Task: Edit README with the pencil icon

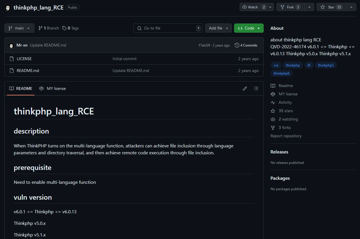Action: pyautogui.click(x=245, y=88)
